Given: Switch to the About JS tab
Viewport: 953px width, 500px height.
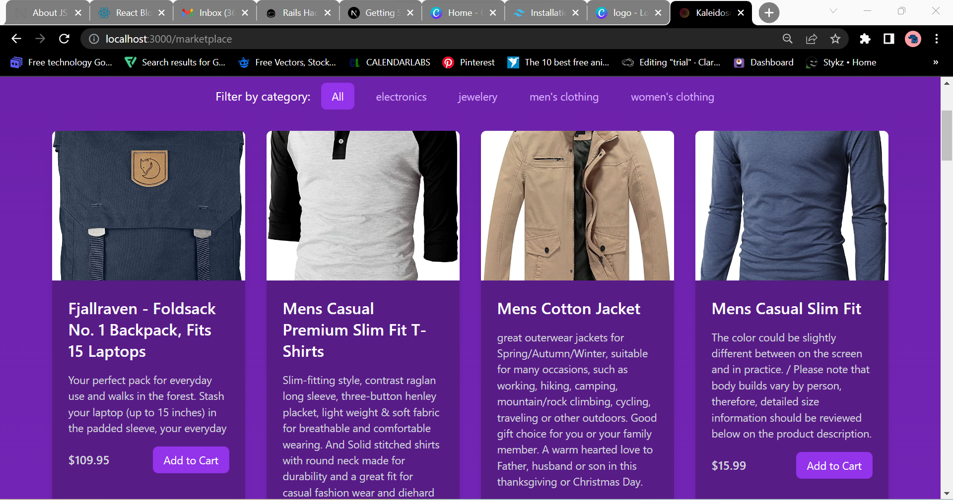Looking at the screenshot, I should (48, 13).
